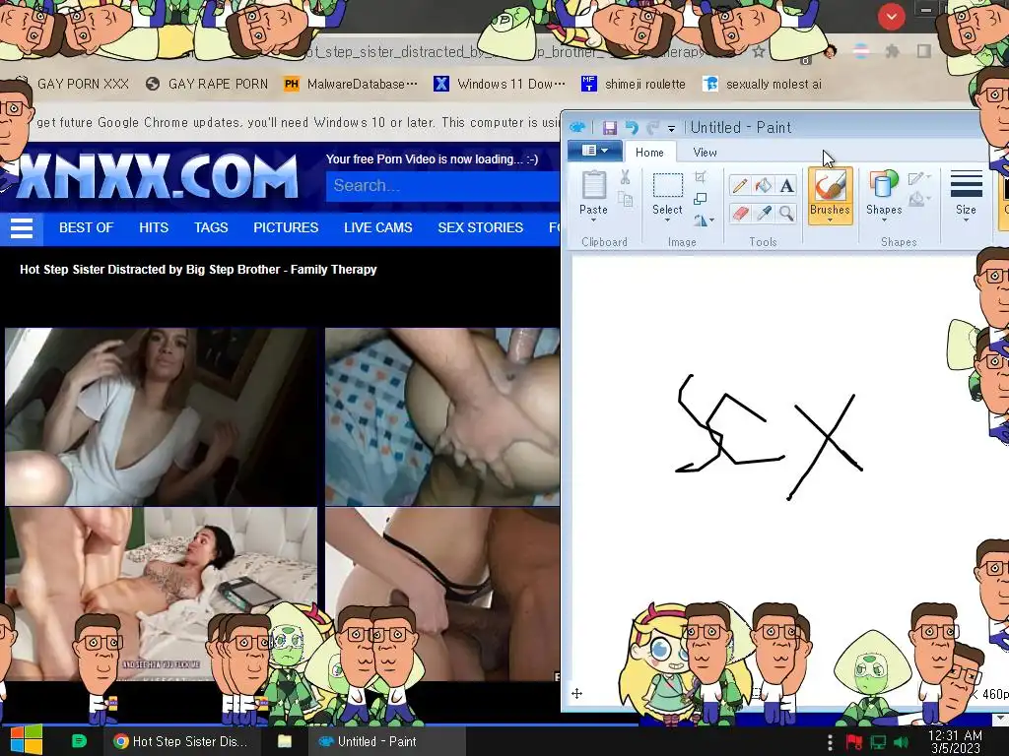The image size is (1009, 756).
Task: Select the Color picker eyedropper tool
Action: (x=764, y=213)
